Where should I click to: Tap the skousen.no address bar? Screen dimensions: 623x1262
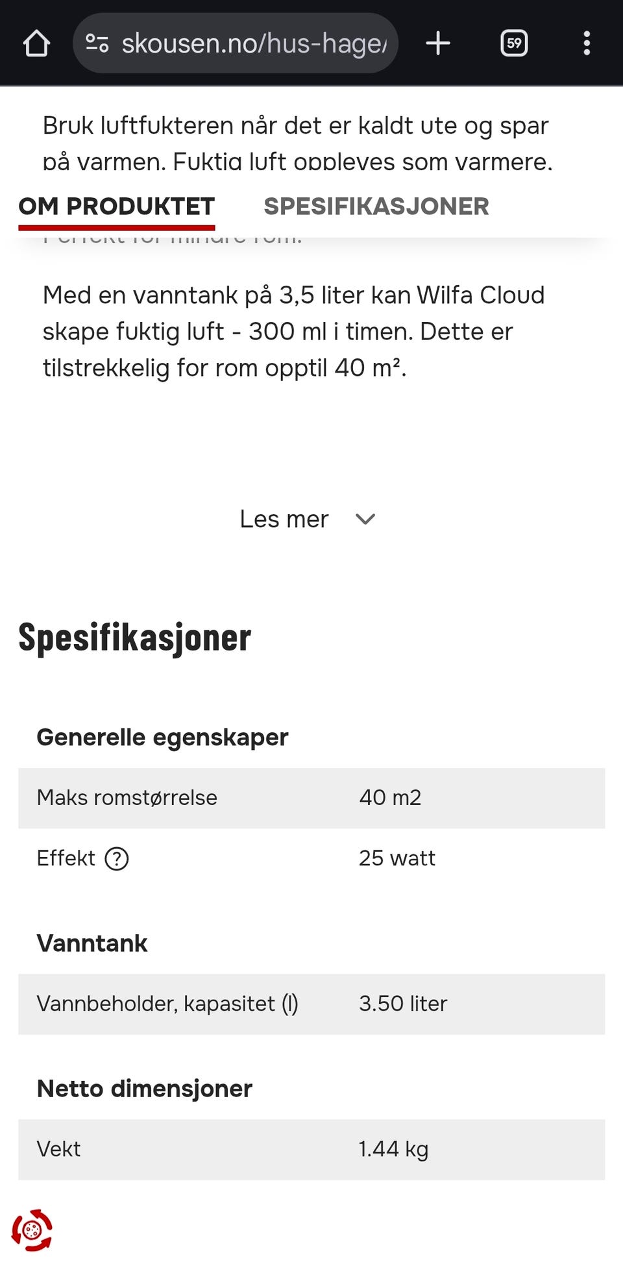click(x=254, y=43)
